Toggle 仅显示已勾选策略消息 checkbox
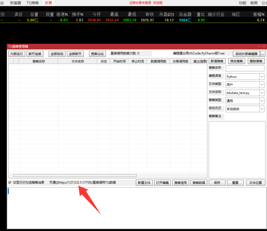The image size is (267, 231). [10, 183]
